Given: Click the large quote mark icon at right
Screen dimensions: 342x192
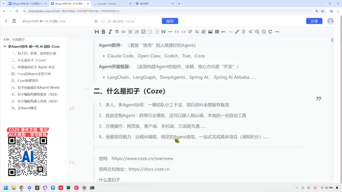Looking at the screenshot, I should tap(318, 99).
